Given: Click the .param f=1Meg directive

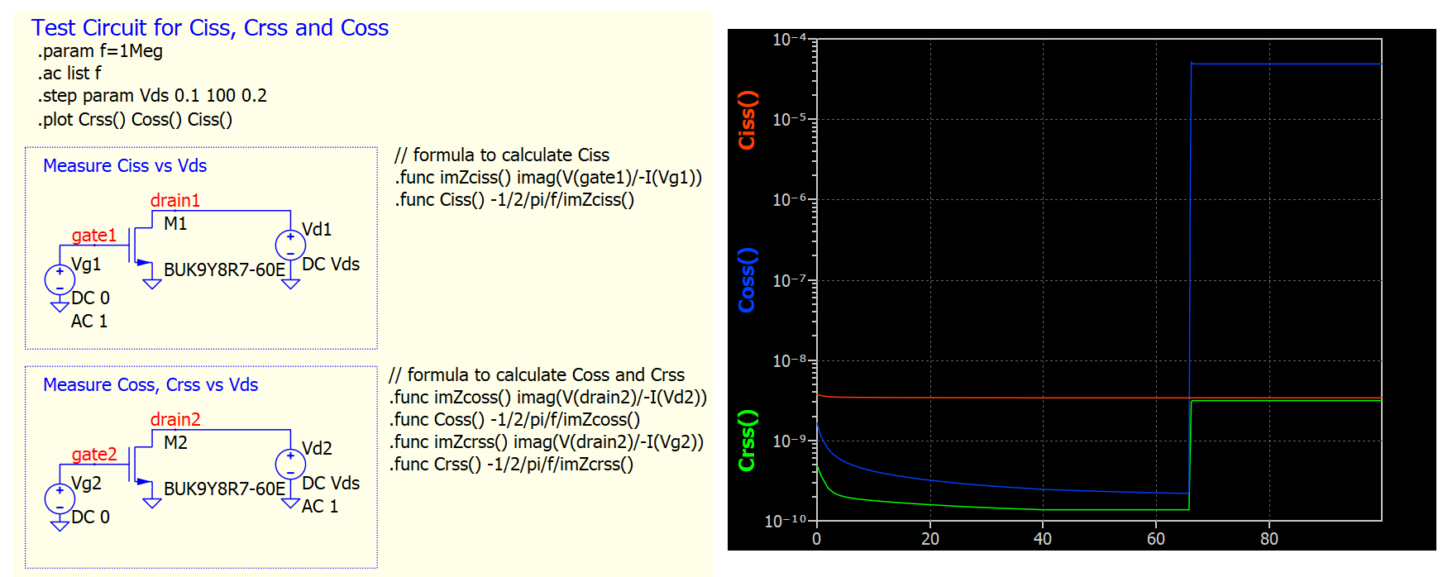Looking at the screenshot, I should (x=100, y=51).
